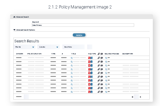160x106 pixels.
Task: Open related policies magnifier in eighth row
Action: (x=106, y=84)
